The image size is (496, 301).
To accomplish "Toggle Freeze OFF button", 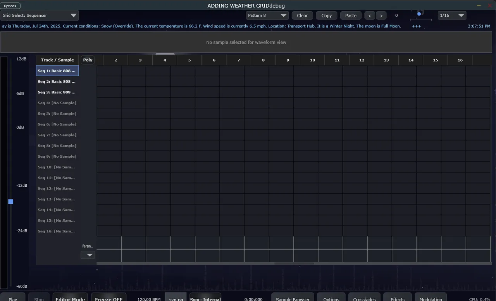I will (108, 298).
